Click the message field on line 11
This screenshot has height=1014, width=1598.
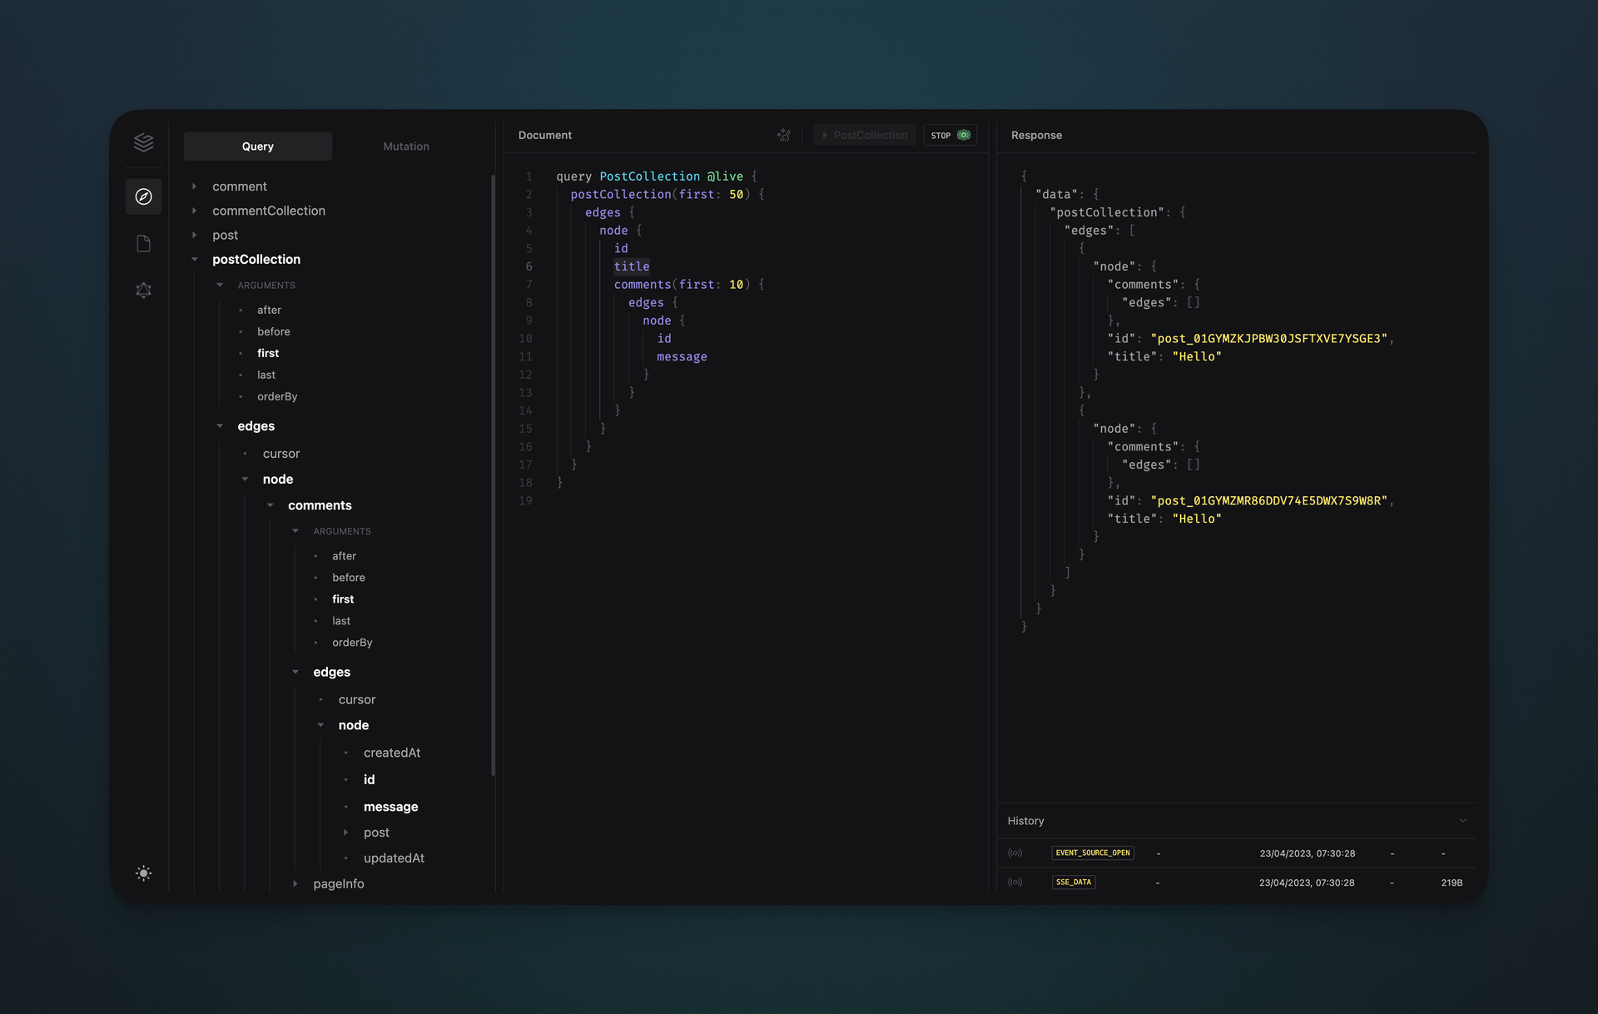click(x=682, y=356)
